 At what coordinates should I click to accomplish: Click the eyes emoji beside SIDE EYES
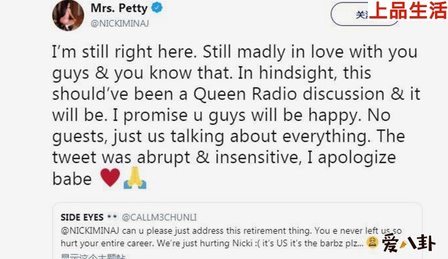[112, 216]
